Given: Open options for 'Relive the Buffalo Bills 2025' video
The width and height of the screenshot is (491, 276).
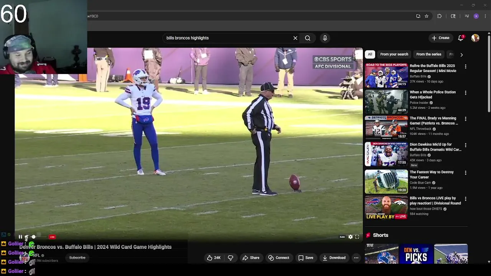Looking at the screenshot, I should (x=466, y=67).
